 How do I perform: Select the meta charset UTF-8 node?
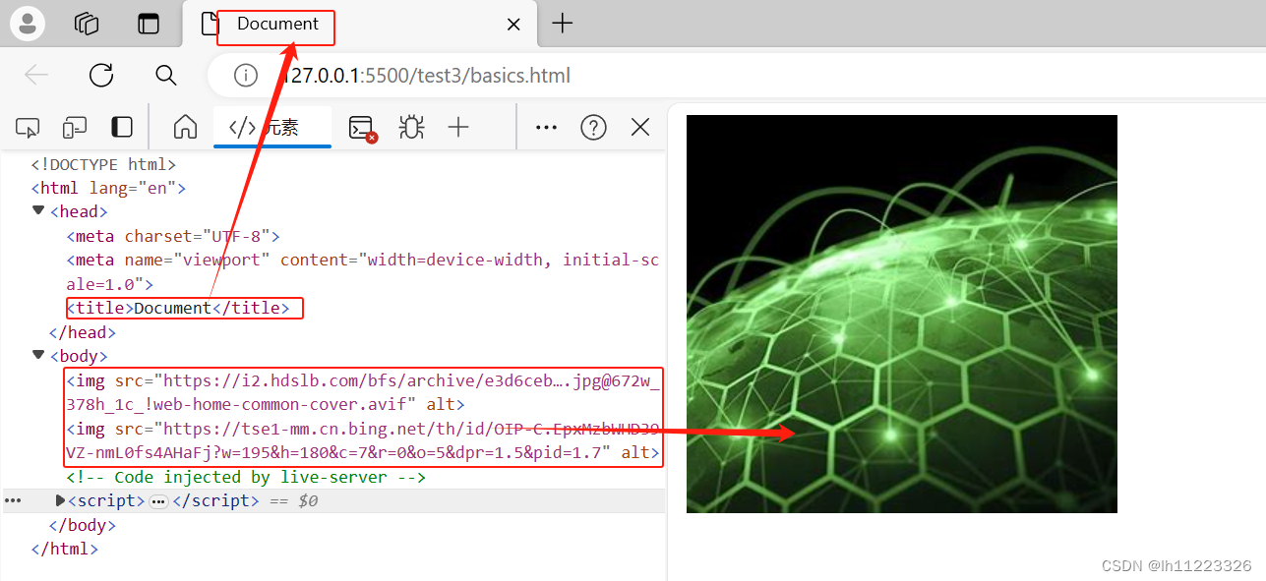coord(173,236)
